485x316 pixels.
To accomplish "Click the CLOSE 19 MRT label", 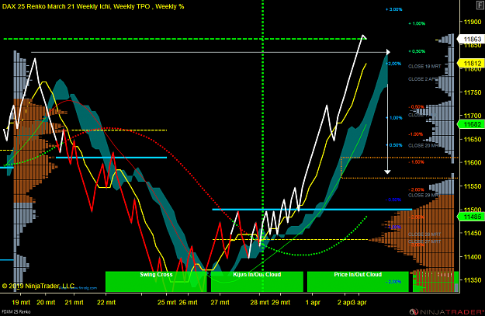I will (424, 66).
